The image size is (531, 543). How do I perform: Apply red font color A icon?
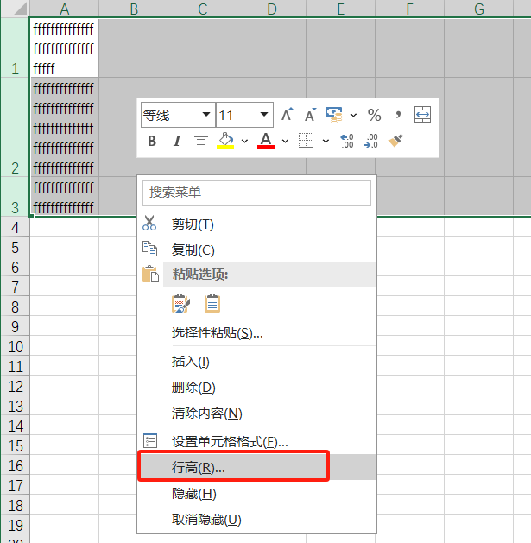(266, 141)
